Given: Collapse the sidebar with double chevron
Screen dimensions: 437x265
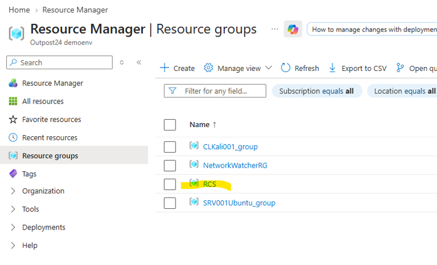Looking at the screenshot, I should pyautogui.click(x=139, y=62).
